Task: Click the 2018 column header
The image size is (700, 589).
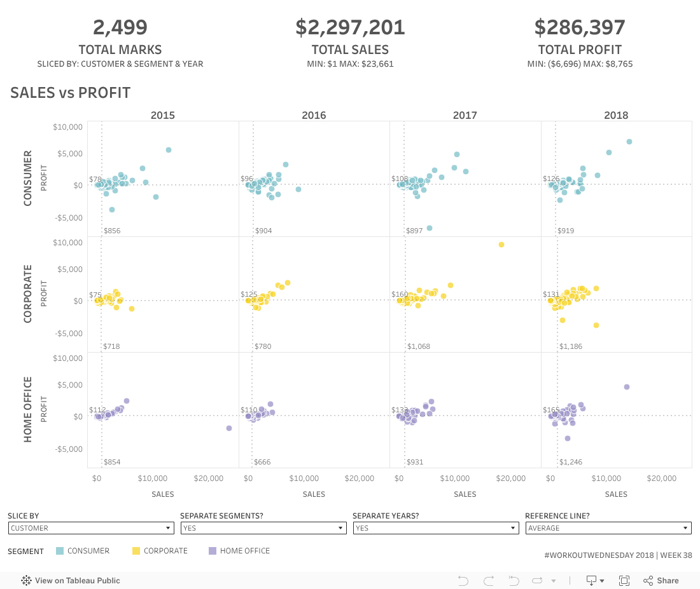Action: [x=616, y=115]
